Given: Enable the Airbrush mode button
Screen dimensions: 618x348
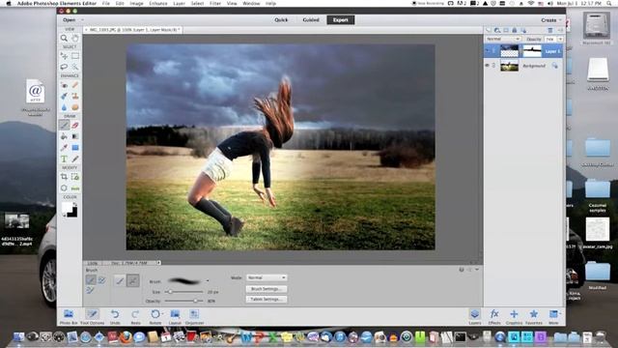Looking at the screenshot, I should tap(133, 280).
